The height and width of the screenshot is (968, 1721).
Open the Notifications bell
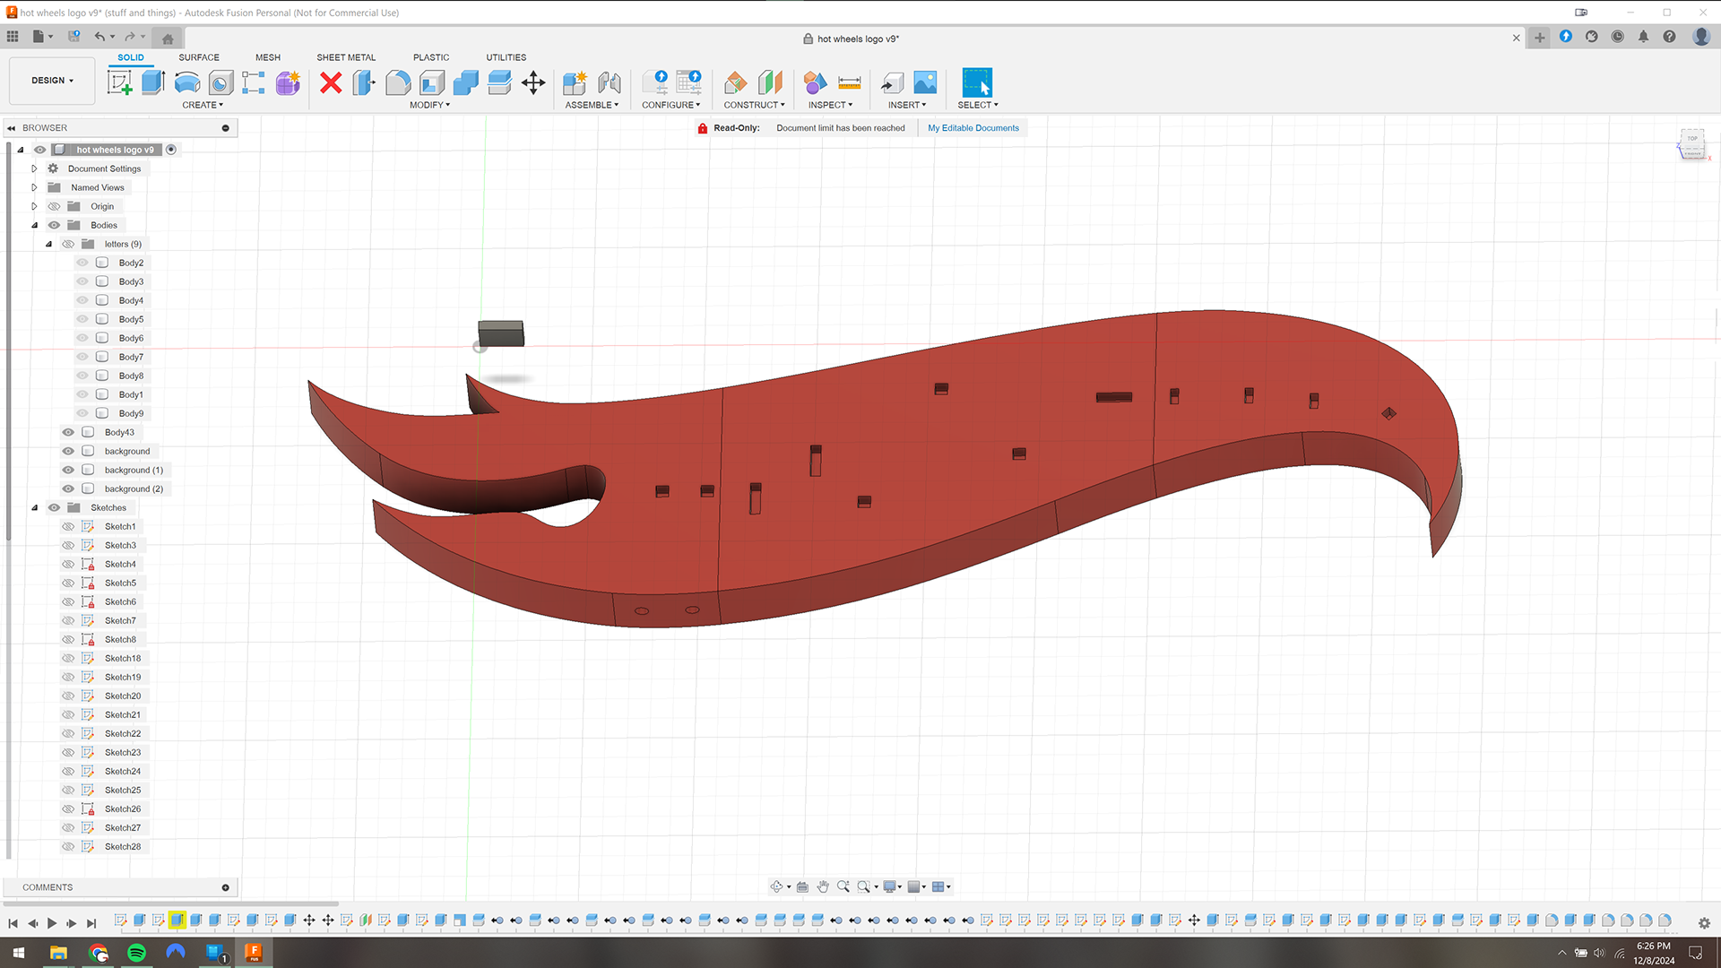[x=1643, y=37]
